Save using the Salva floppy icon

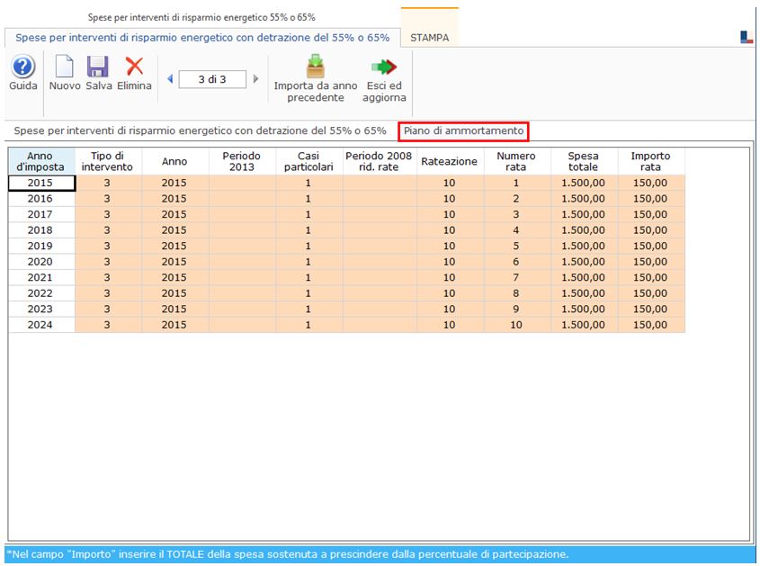pos(98,67)
